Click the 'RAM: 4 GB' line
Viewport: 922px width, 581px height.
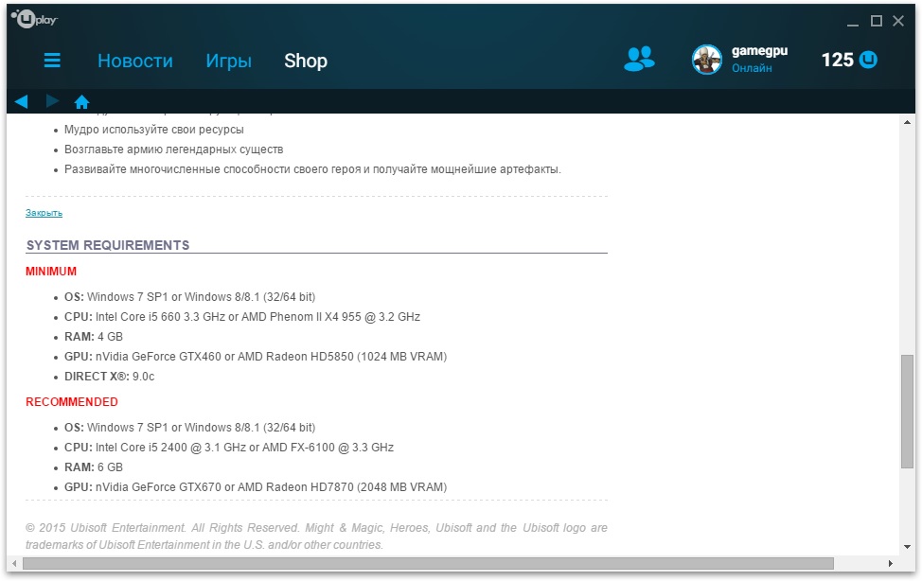(94, 337)
